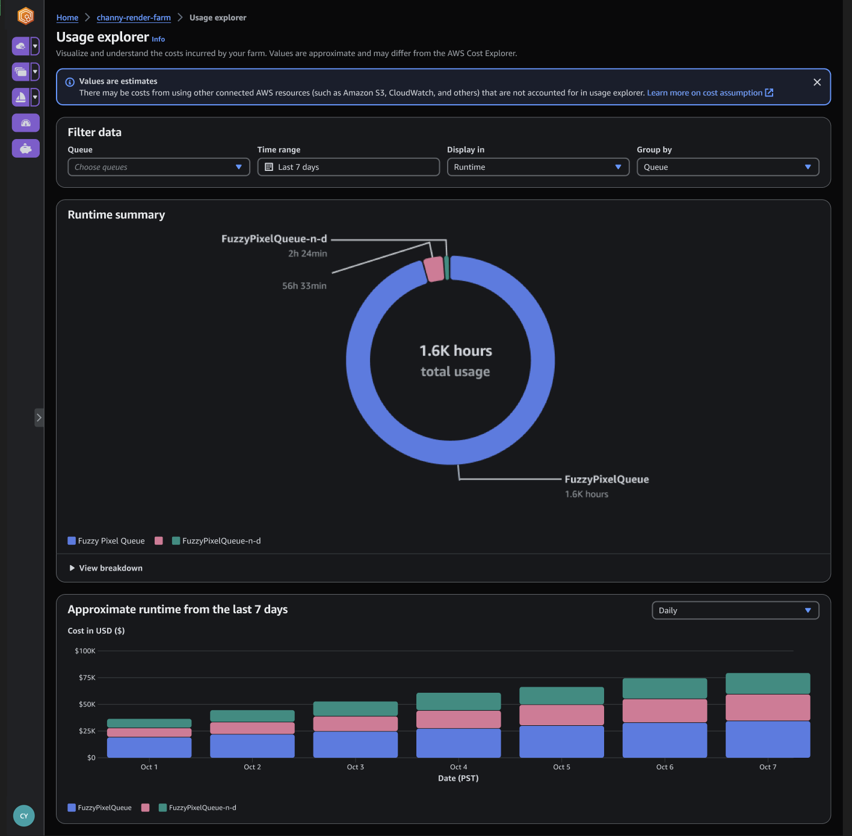Screen dimensions: 852x836
Task: Open the Group by Queue dropdown
Action: point(728,167)
